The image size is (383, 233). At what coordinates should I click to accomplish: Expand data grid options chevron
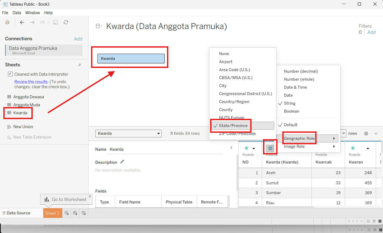click(x=376, y=133)
